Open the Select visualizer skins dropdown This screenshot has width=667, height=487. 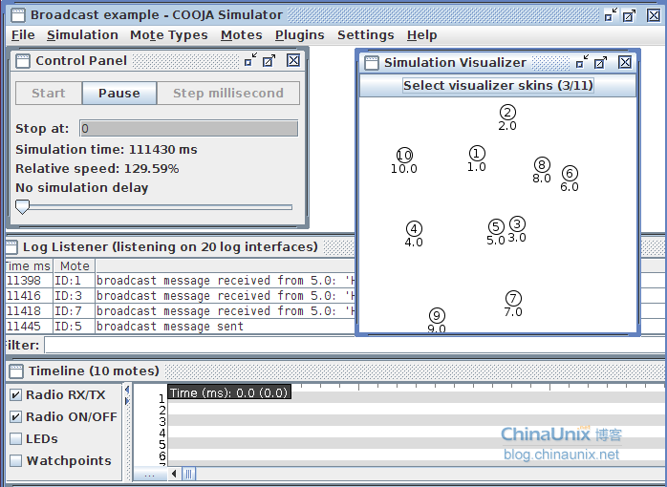[497, 86]
